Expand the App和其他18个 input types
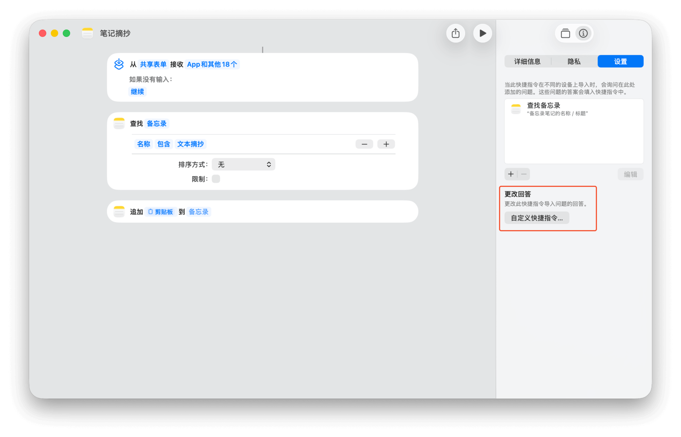This screenshot has height=437, width=681. pos(212,65)
